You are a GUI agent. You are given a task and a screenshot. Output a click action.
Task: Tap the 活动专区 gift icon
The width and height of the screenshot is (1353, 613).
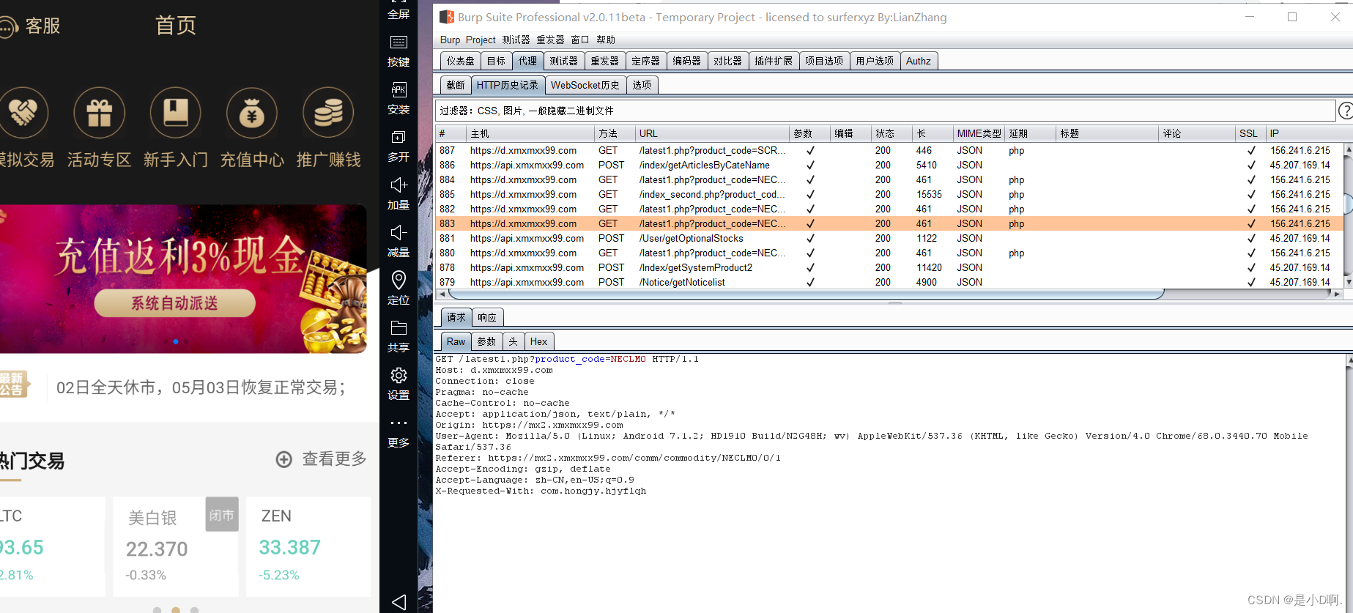point(100,113)
